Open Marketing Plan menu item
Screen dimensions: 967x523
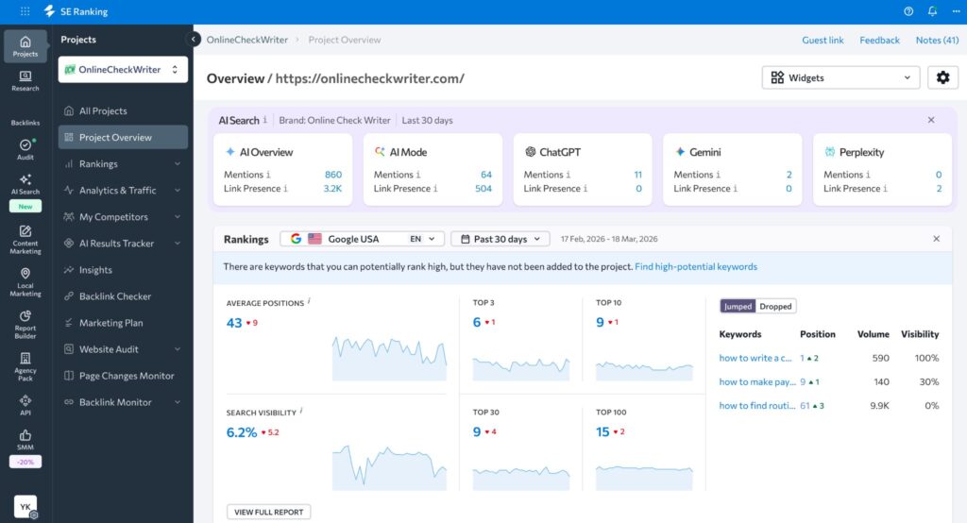point(123,323)
